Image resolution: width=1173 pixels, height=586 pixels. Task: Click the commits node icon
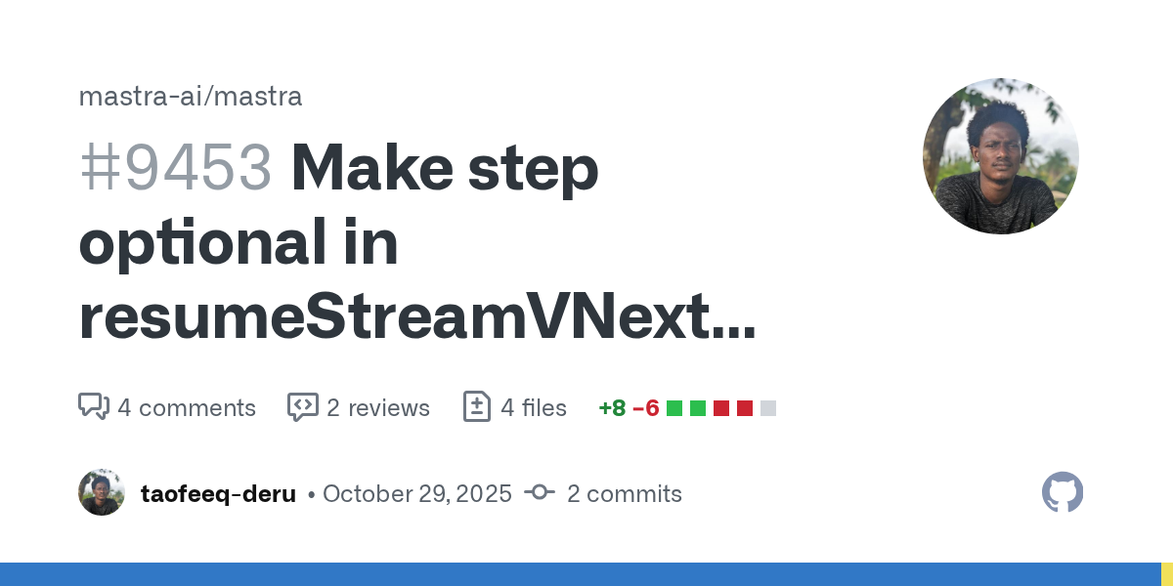point(539,493)
